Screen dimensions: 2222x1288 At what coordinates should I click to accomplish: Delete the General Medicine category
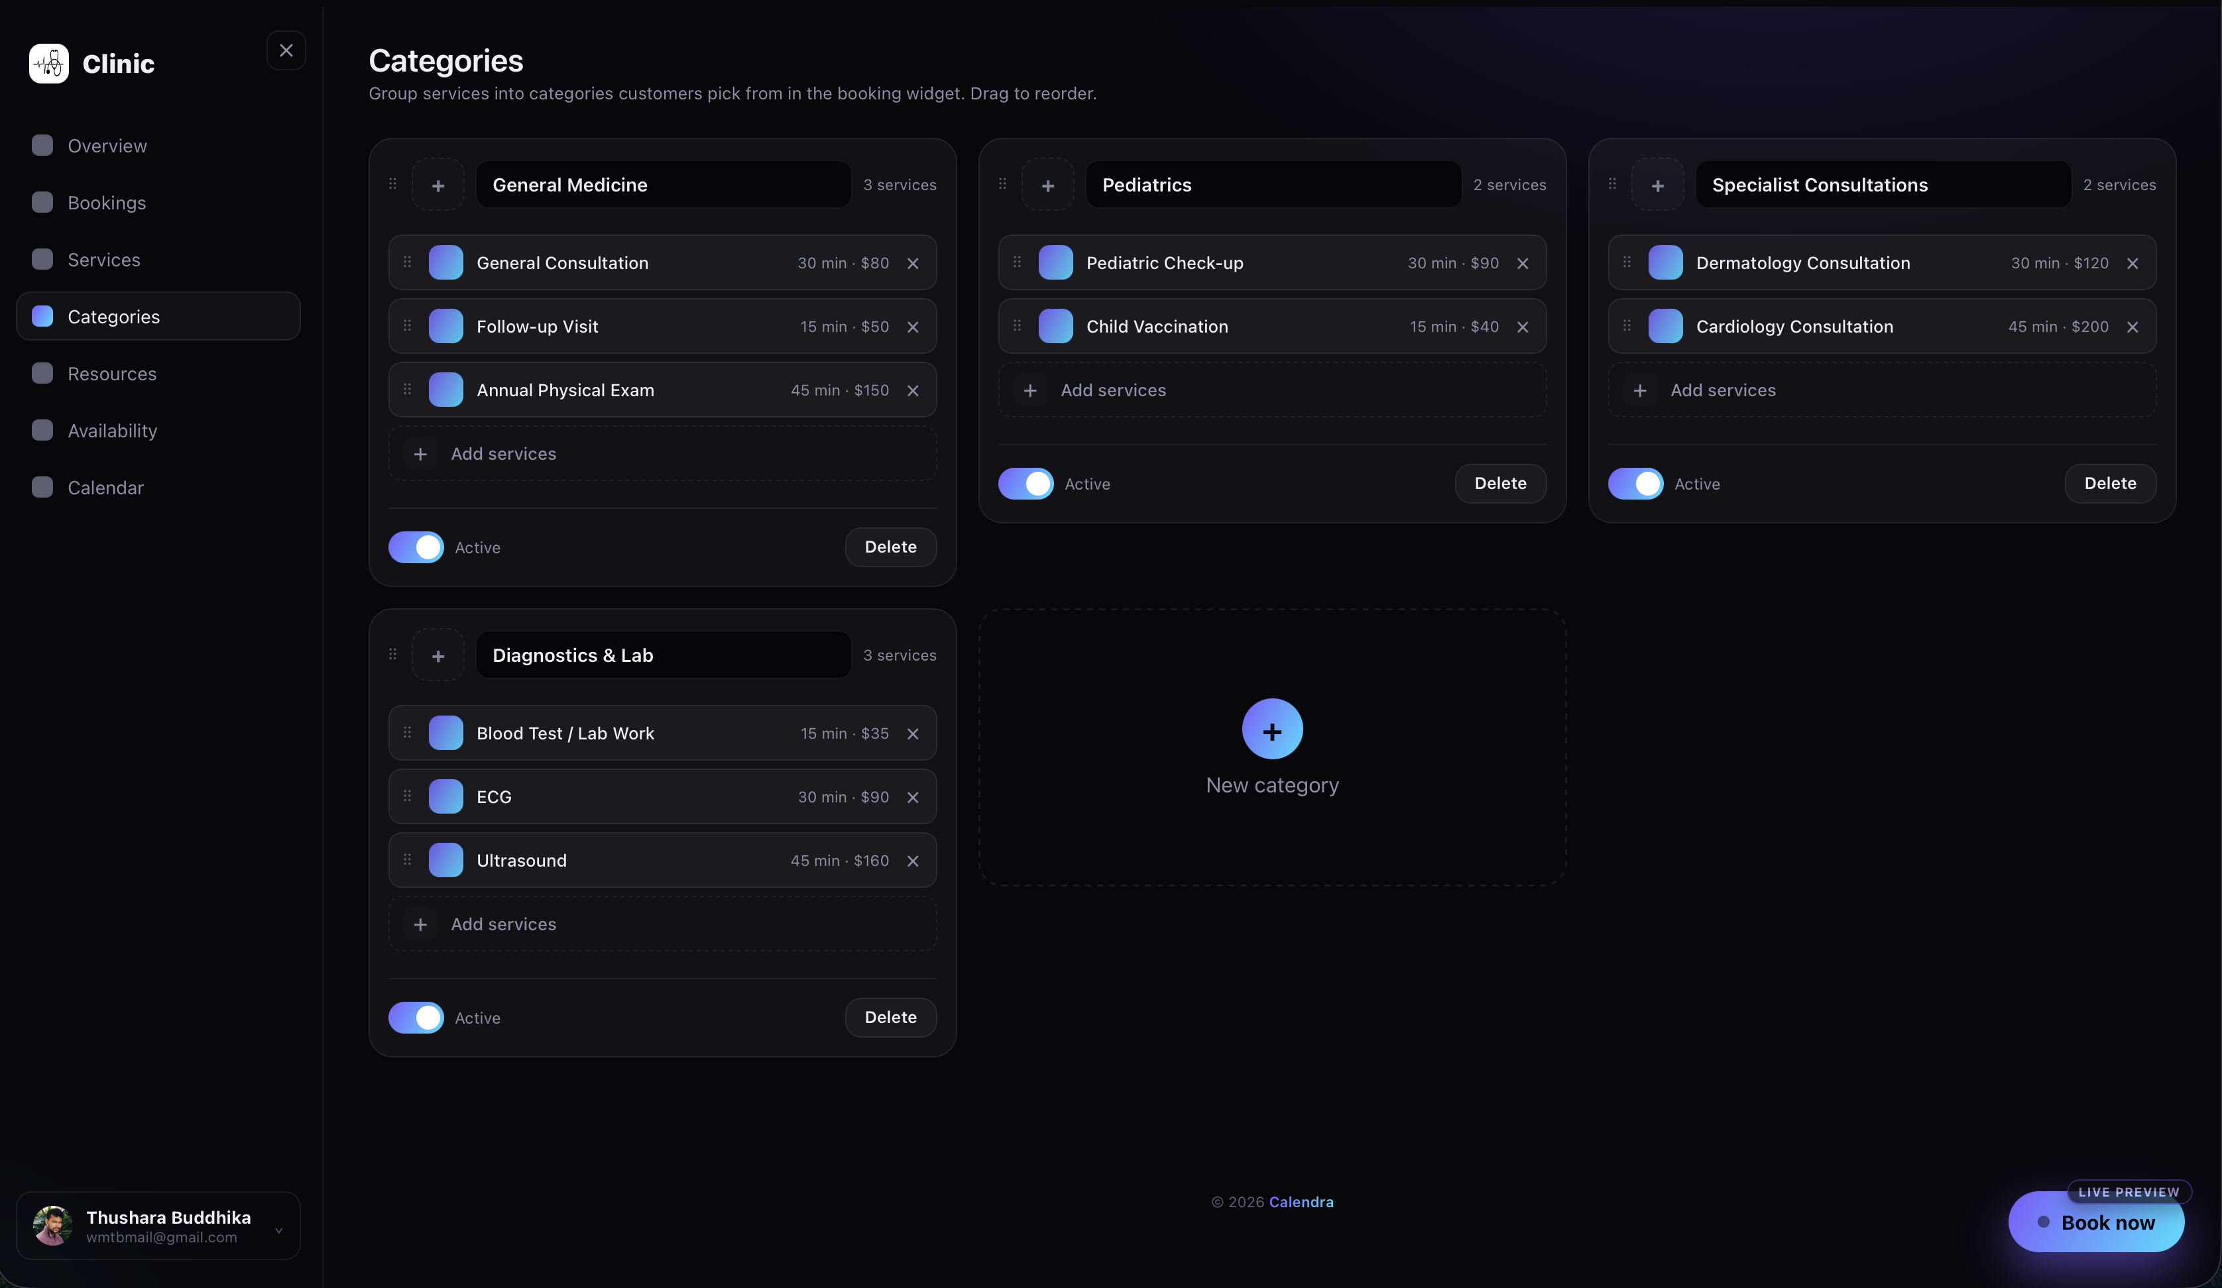point(890,547)
